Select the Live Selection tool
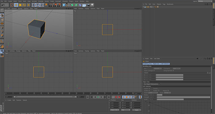This screenshot has height=114, width=215. (12, 5)
